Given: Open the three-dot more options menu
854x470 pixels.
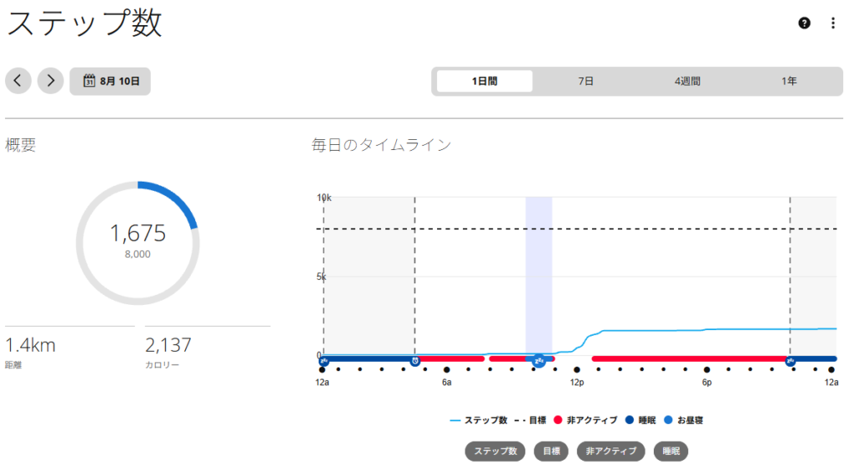Looking at the screenshot, I should [x=833, y=22].
